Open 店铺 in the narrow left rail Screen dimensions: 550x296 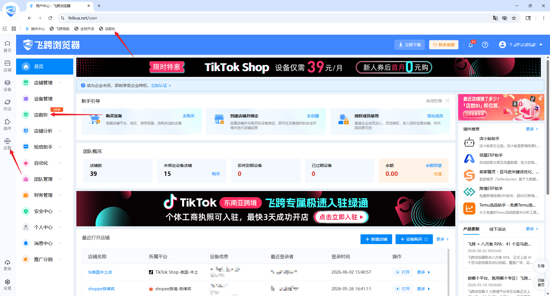click(x=7, y=66)
